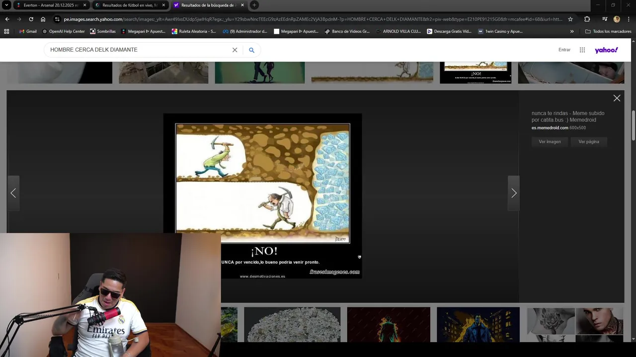Screen dimensions: 636x357
Task: Open the man before city buildings thumbnail
Action: click(x=478, y=324)
